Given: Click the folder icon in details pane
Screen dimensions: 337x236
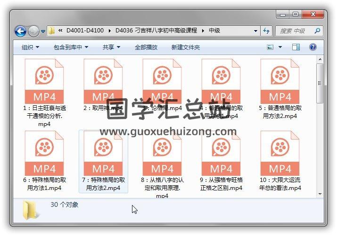Looking at the screenshot, I should tap(31, 210).
